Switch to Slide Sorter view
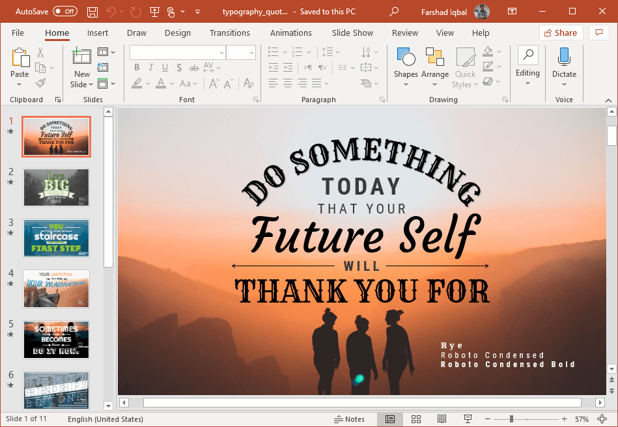 click(417, 419)
